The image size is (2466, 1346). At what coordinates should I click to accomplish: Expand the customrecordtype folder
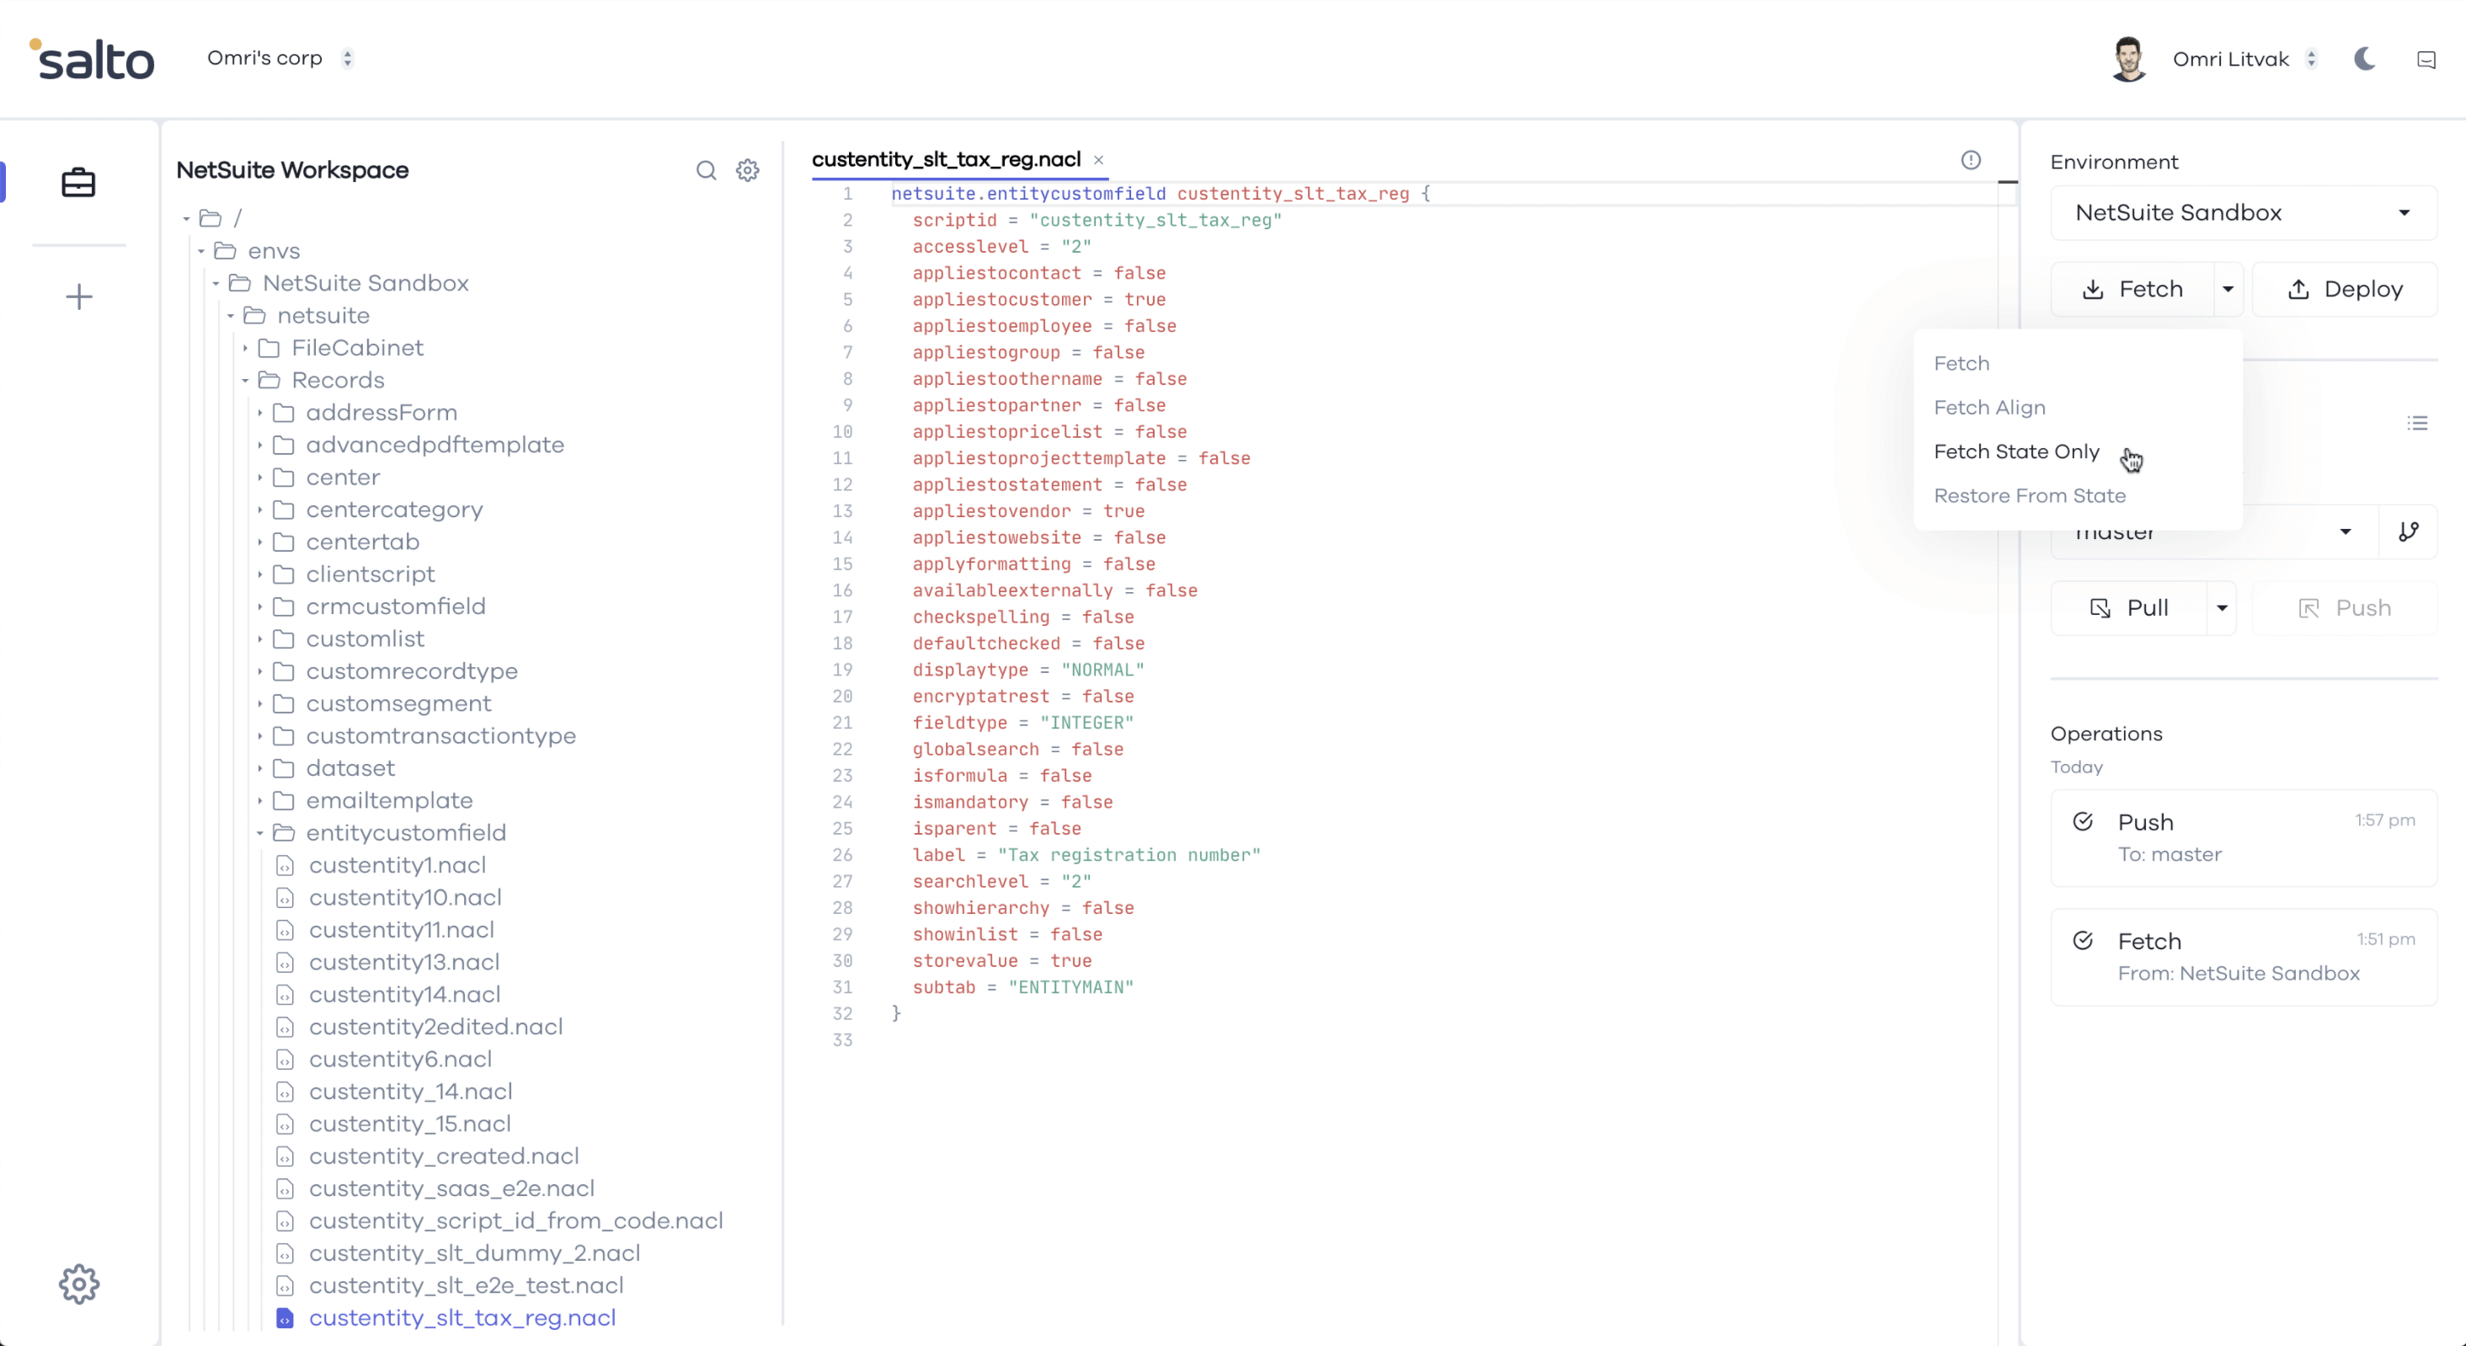pos(259,672)
